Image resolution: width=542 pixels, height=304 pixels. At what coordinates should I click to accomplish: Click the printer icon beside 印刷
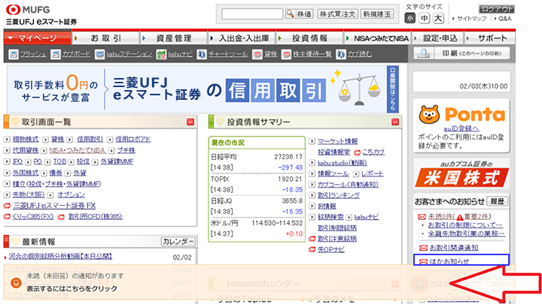point(423,53)
